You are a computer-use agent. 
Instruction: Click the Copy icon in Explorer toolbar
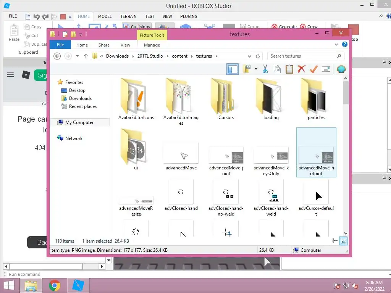click(277, 69)
